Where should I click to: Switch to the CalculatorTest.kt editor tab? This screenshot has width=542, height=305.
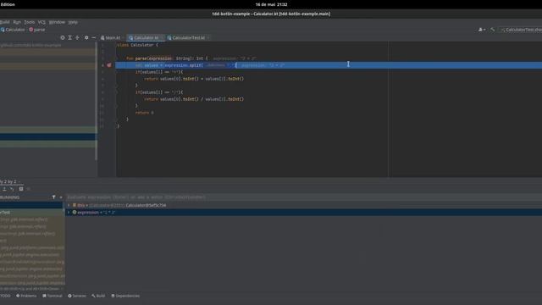click(x=188, y=37)
